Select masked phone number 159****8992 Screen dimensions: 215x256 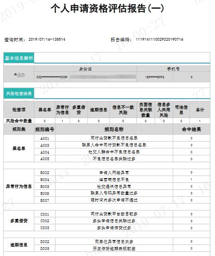click(x=154, y=77)
